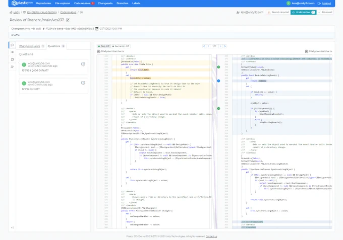The width and height of the screenshot is (343, 240).
Task: Click the reviewer person icon near leos@unity3d.com
Action: point(238,13)
